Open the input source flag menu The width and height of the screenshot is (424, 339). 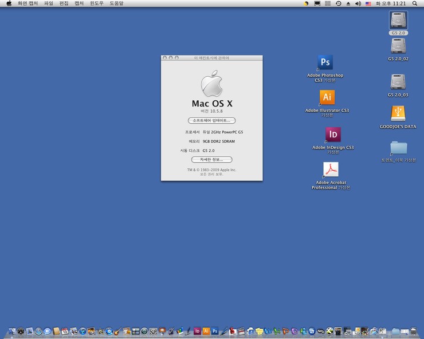(x=368, y=3)
